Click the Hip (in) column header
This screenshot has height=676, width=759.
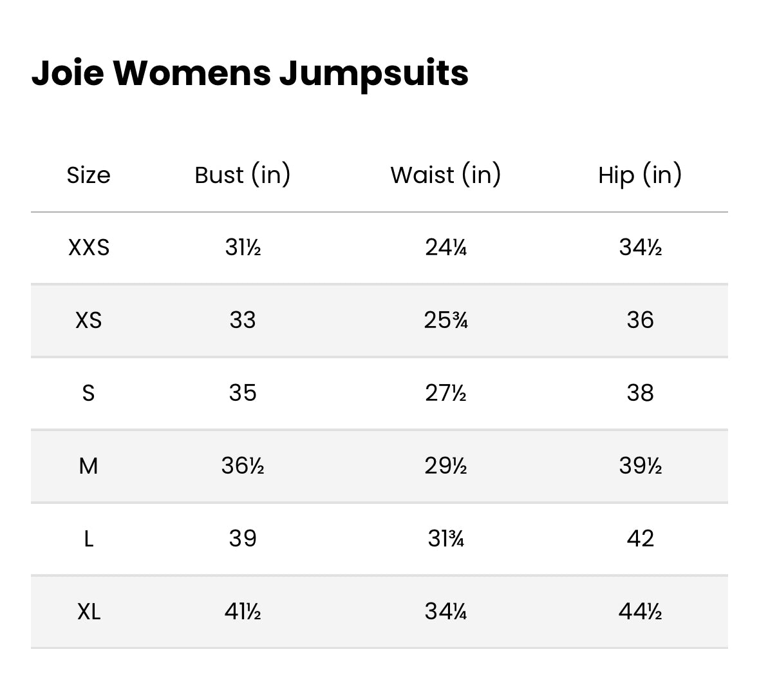640,175
